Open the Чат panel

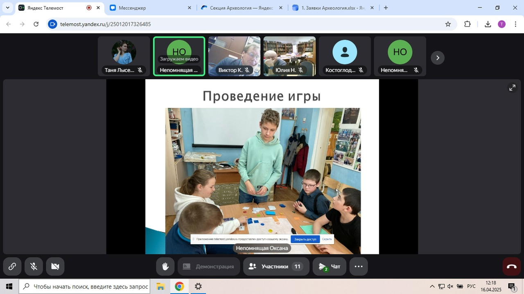330,267
